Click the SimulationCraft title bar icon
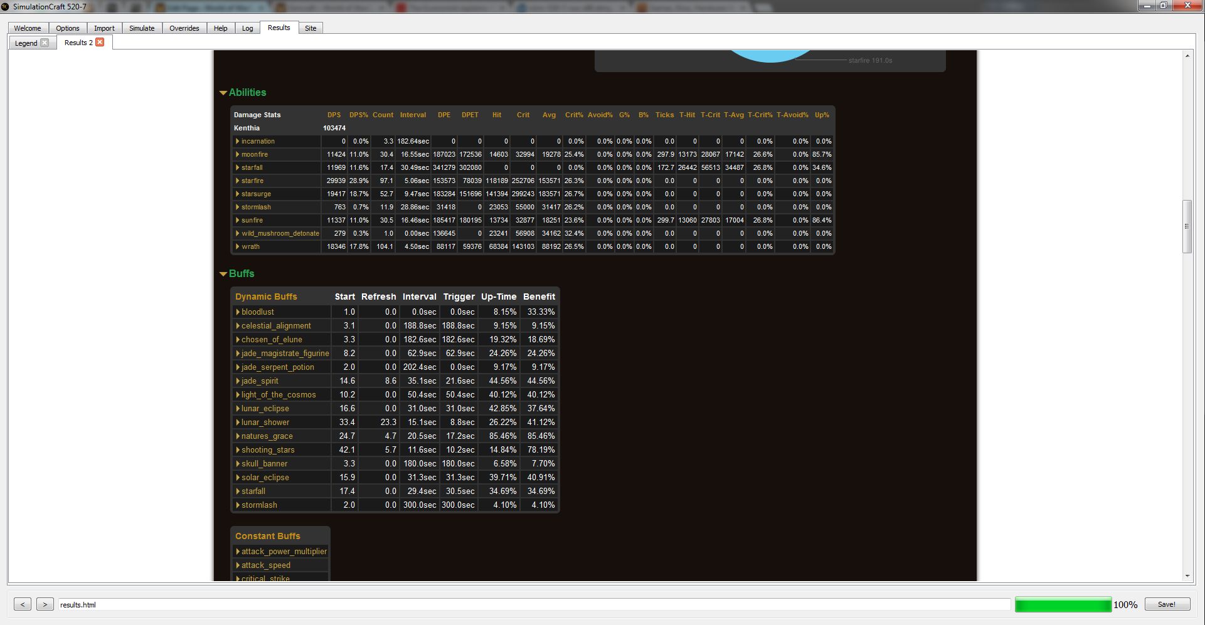Screen dimensions: 1205x625 click(5, 6)
